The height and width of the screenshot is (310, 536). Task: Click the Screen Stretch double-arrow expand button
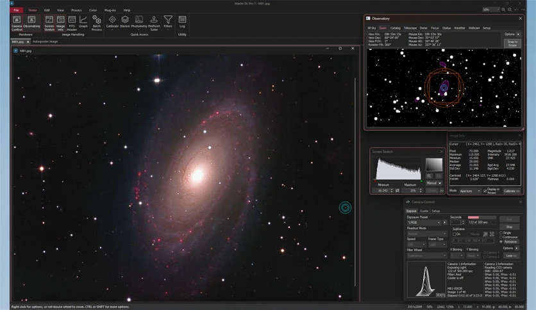(442, 190)
